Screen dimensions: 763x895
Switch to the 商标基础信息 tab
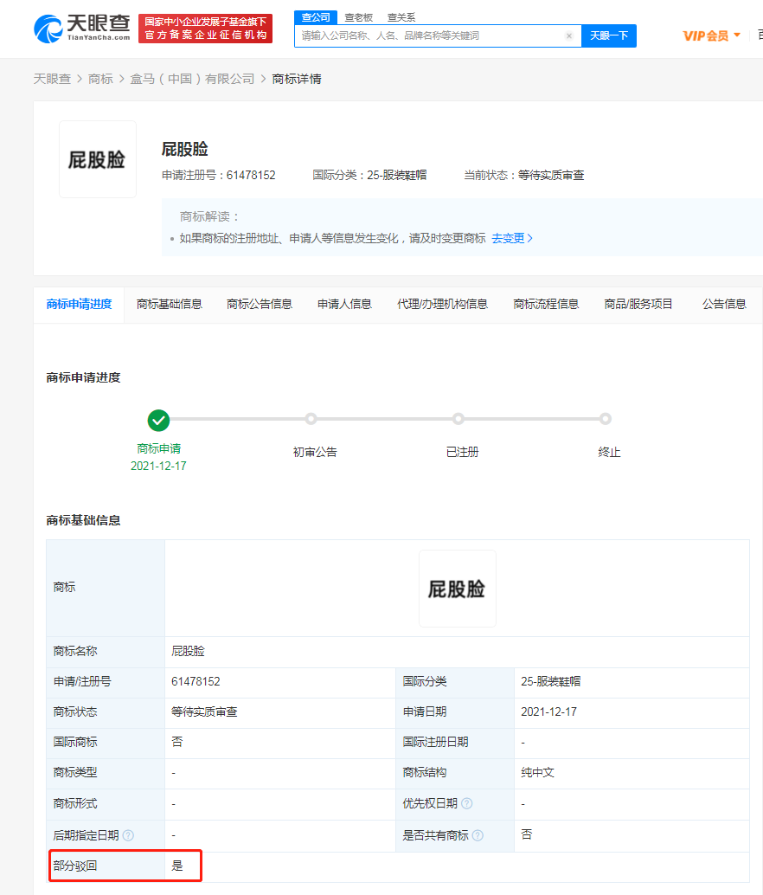point(170,304)
